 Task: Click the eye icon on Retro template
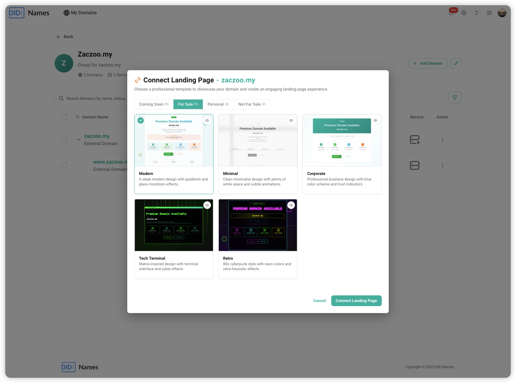(x=291, y=205)
